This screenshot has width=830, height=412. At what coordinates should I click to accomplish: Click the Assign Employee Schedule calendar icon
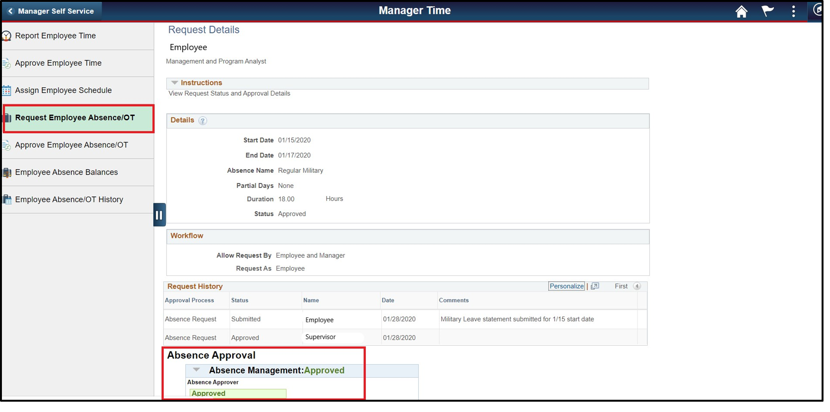point(6,90)
